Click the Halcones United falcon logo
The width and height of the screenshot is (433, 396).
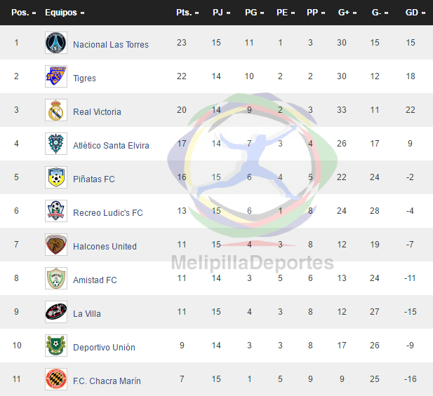pyautogui.click(x=56, y=245)
